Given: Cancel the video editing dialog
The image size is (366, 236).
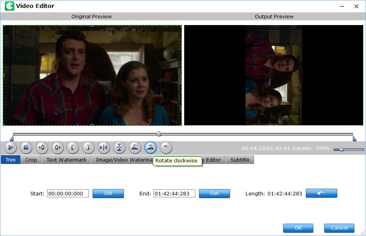Looking at the screenshot, I should click(x=339, y=228).
